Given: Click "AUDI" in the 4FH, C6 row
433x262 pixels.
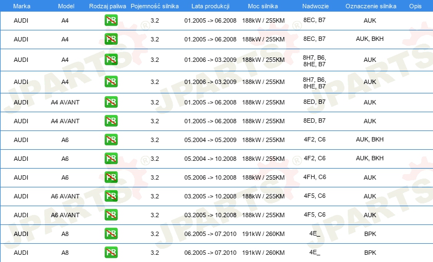Looking at the screenshot, I should 21,177.
